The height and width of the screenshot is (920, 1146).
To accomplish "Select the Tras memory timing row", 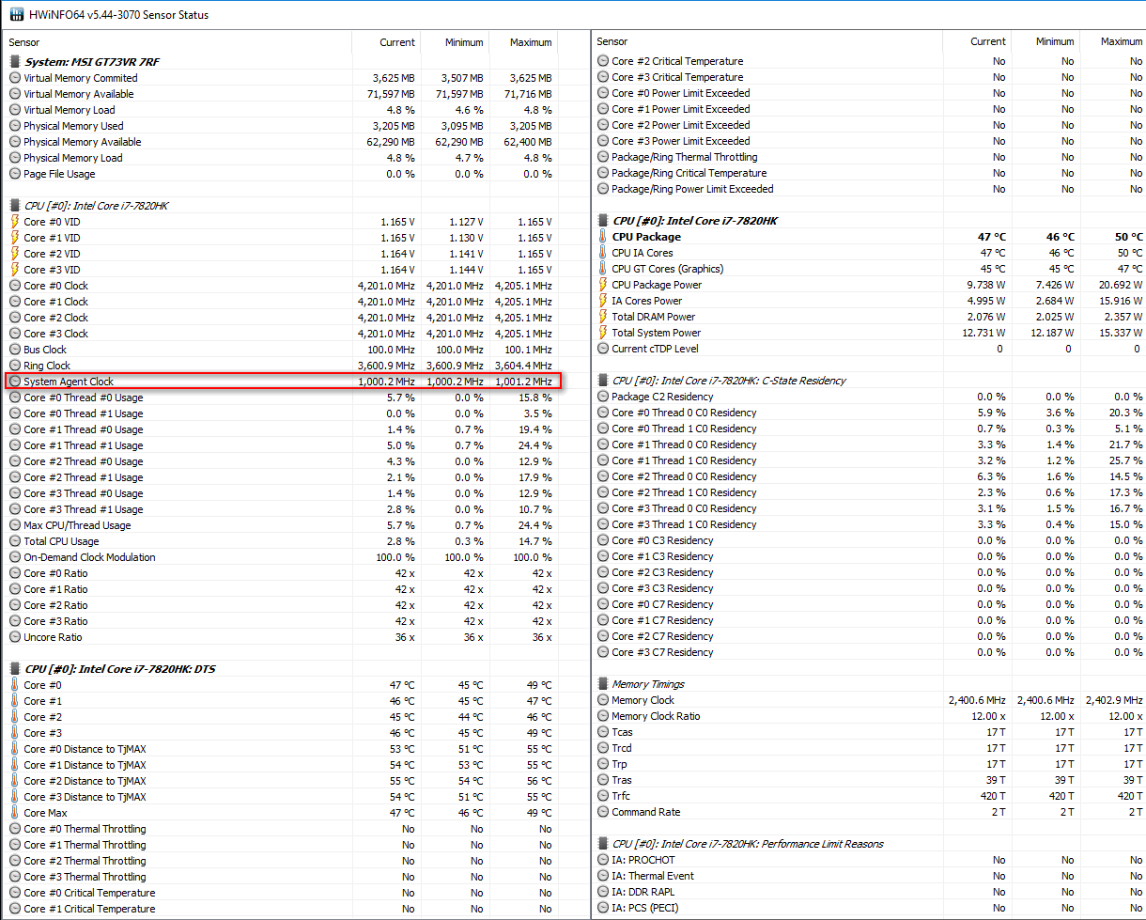I will point(869,780).
